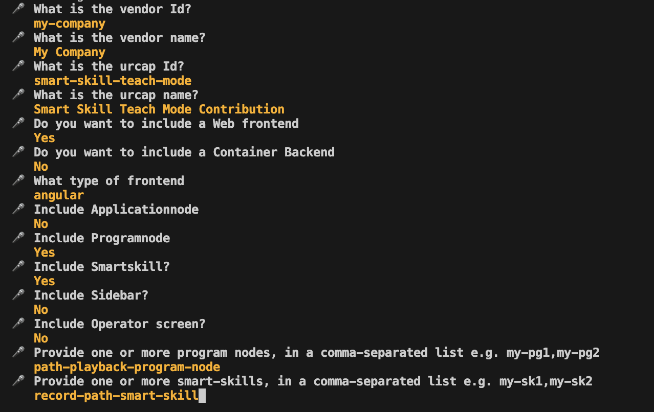The image size is (654, 412).
Task: Click the microphone icon beside vendor name prompt
Action: [18, 37]
